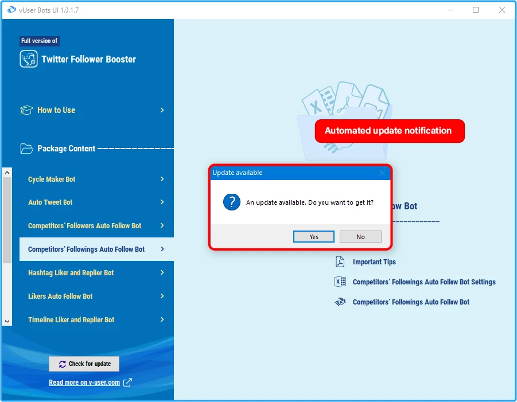The width and height of the screenshot is (517, 402).
Task: Click the graduation cap How to Use icon
Action: 26,110
